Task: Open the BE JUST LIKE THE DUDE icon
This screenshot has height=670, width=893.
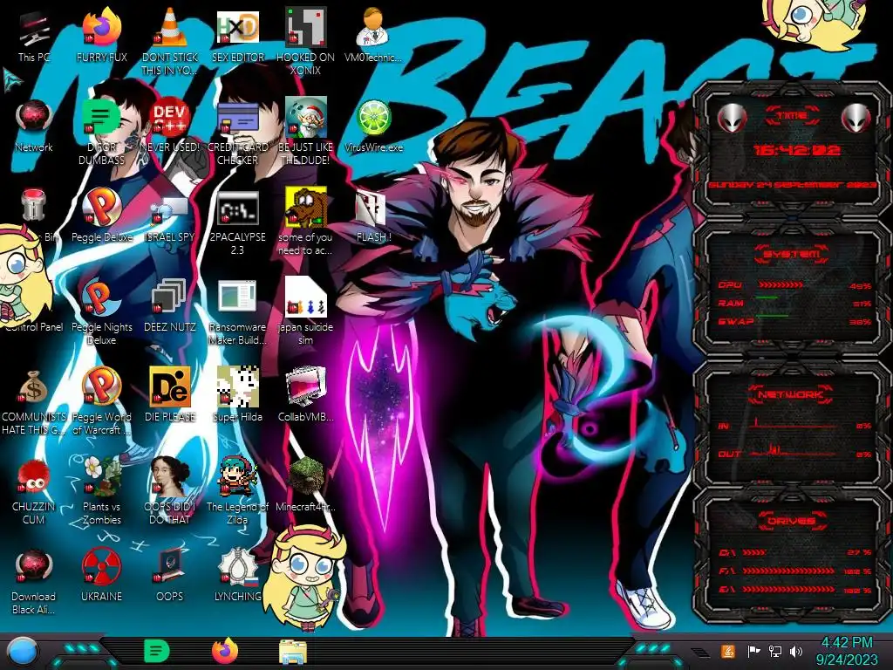Action: click(306, 131)
